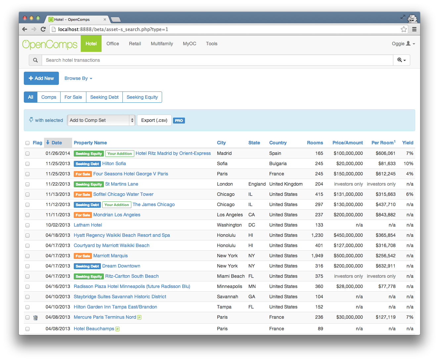Click the OpenComps logo
439x361 pixels.
coord(50,44)
